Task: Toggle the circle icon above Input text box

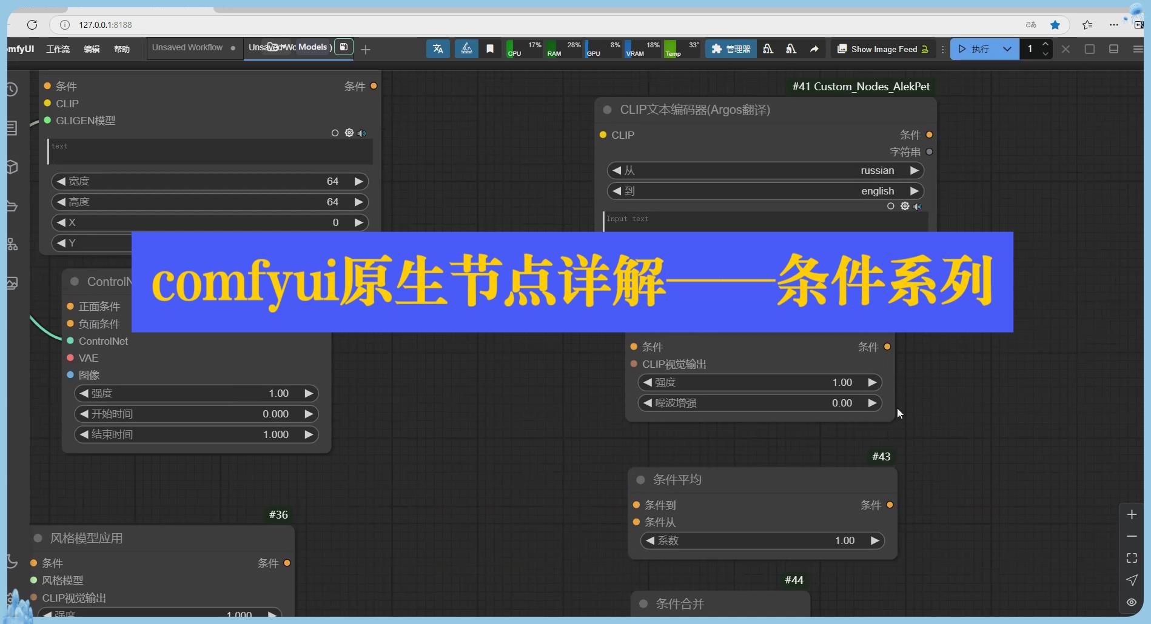Action: [890, 206]
